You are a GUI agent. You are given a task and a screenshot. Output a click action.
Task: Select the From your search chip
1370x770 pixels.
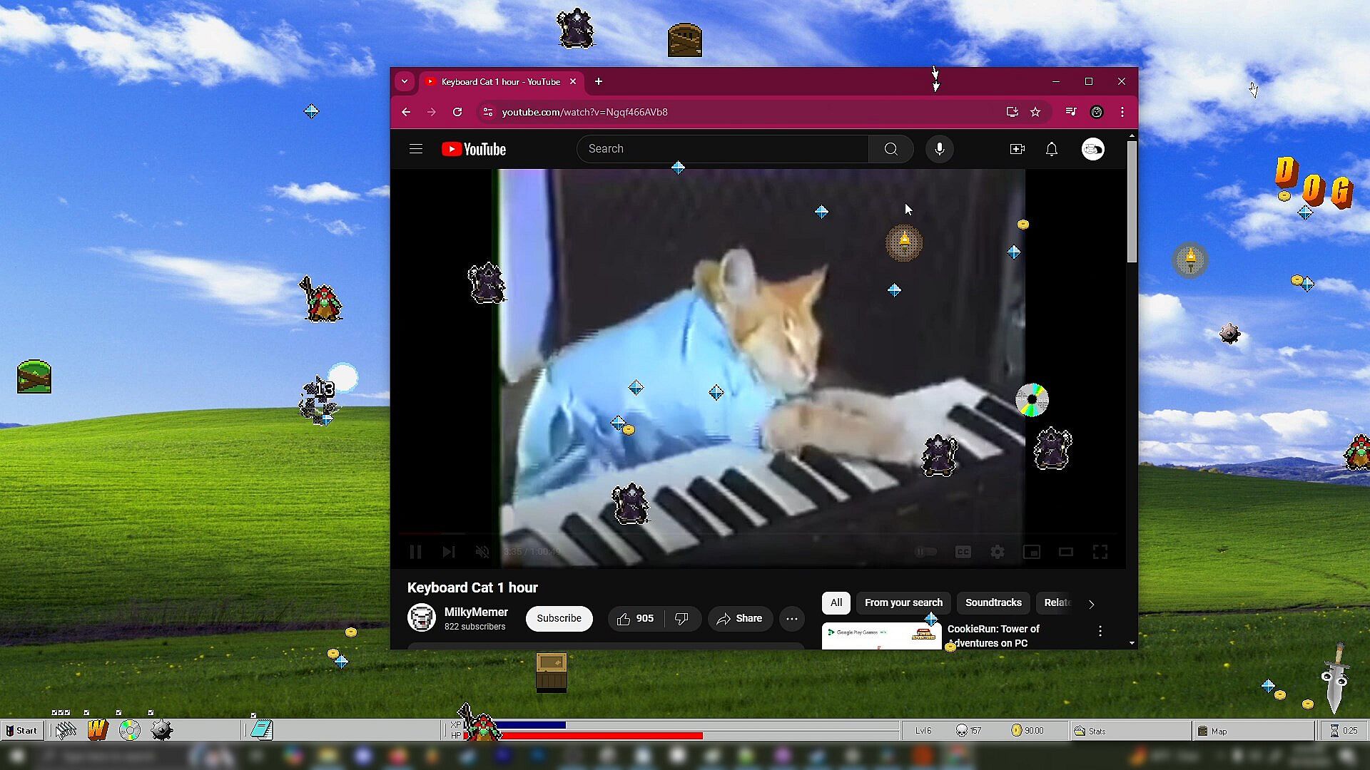click(903, 602)
